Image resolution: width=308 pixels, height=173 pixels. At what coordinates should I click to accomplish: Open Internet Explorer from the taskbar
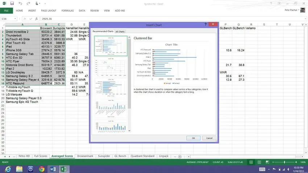[x=8, y=169]
